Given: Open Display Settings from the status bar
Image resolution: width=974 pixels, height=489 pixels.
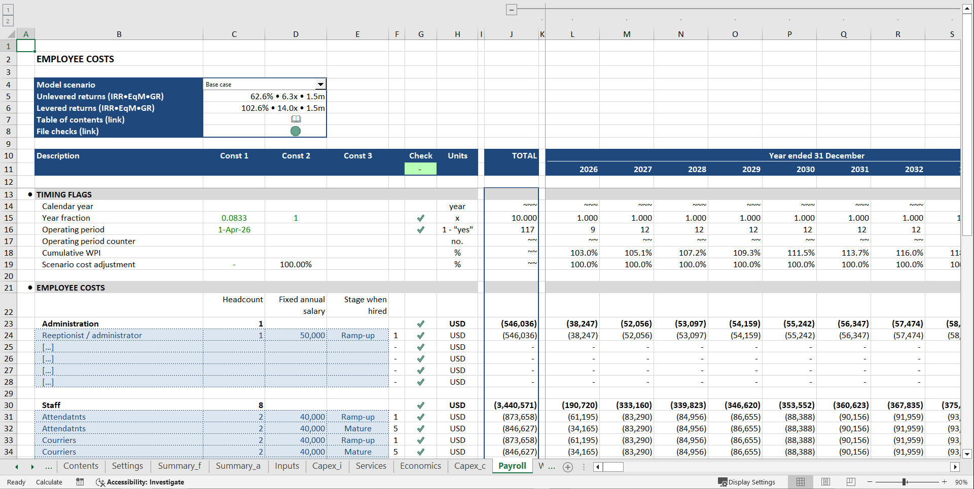Looking at the screenshot, I should tap(747, 482).
